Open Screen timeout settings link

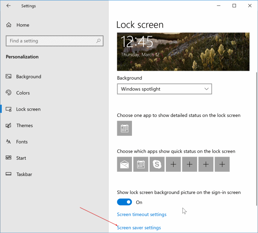click(142, 215)
